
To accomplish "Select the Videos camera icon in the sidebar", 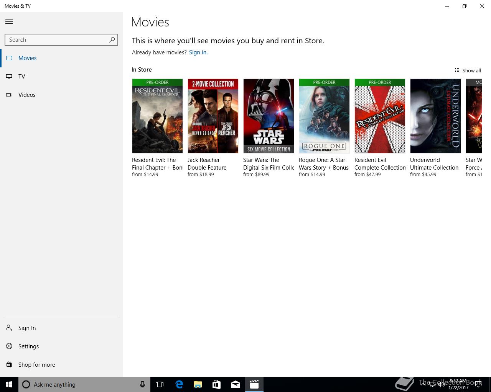I will point(9,95).
